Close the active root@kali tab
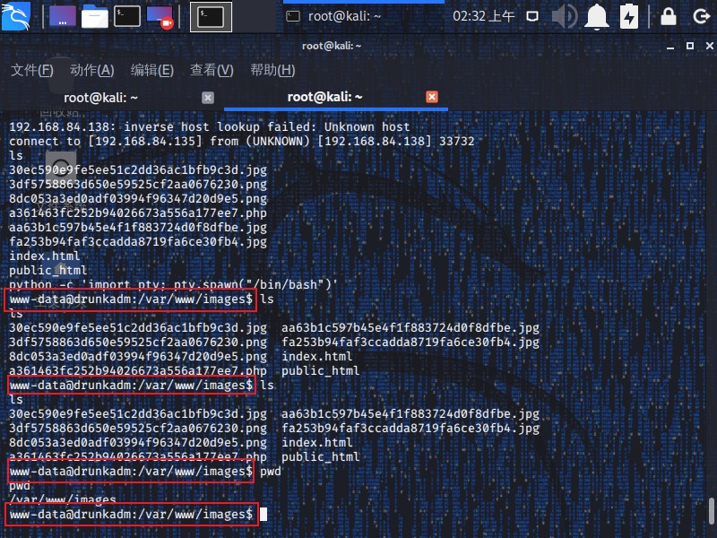 pos(432,97)
